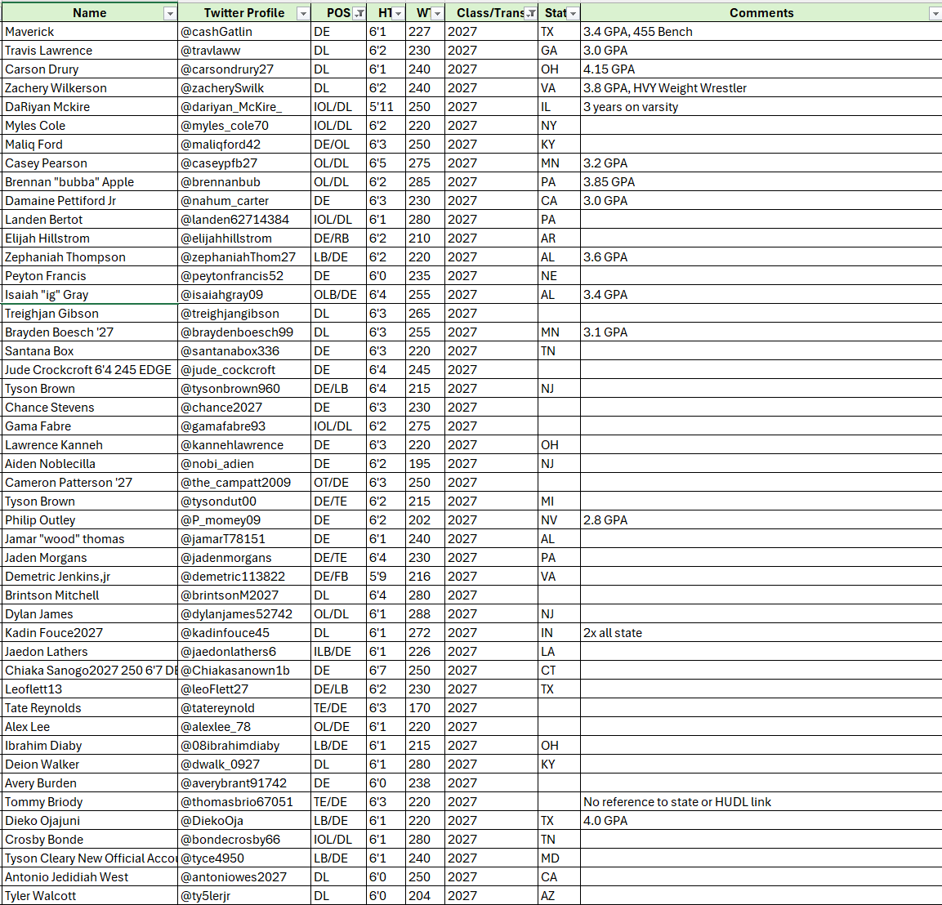Click the DE/RB position cell
This screenshot has width=942, height=905.
coord(339,239)
